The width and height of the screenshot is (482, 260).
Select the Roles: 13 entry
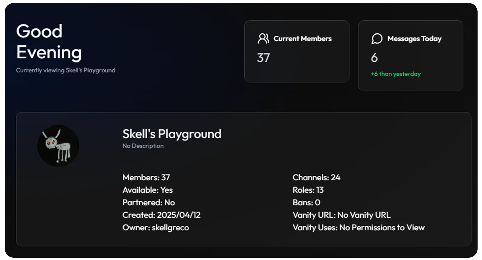point(308,190)
